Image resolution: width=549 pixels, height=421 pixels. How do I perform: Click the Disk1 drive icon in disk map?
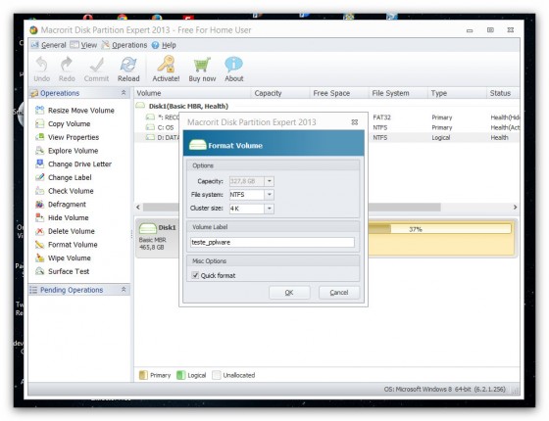pos(148,228)
